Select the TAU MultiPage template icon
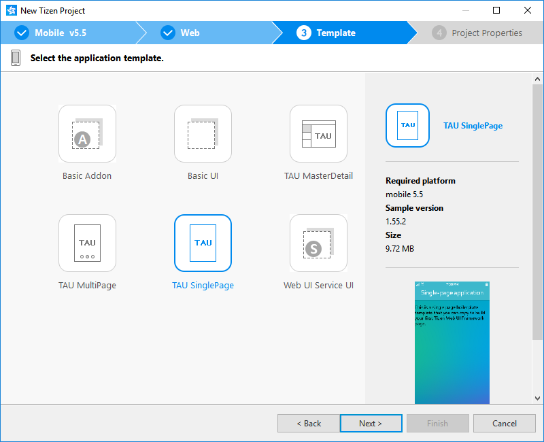The image size is (544, 442). point(87,243)
